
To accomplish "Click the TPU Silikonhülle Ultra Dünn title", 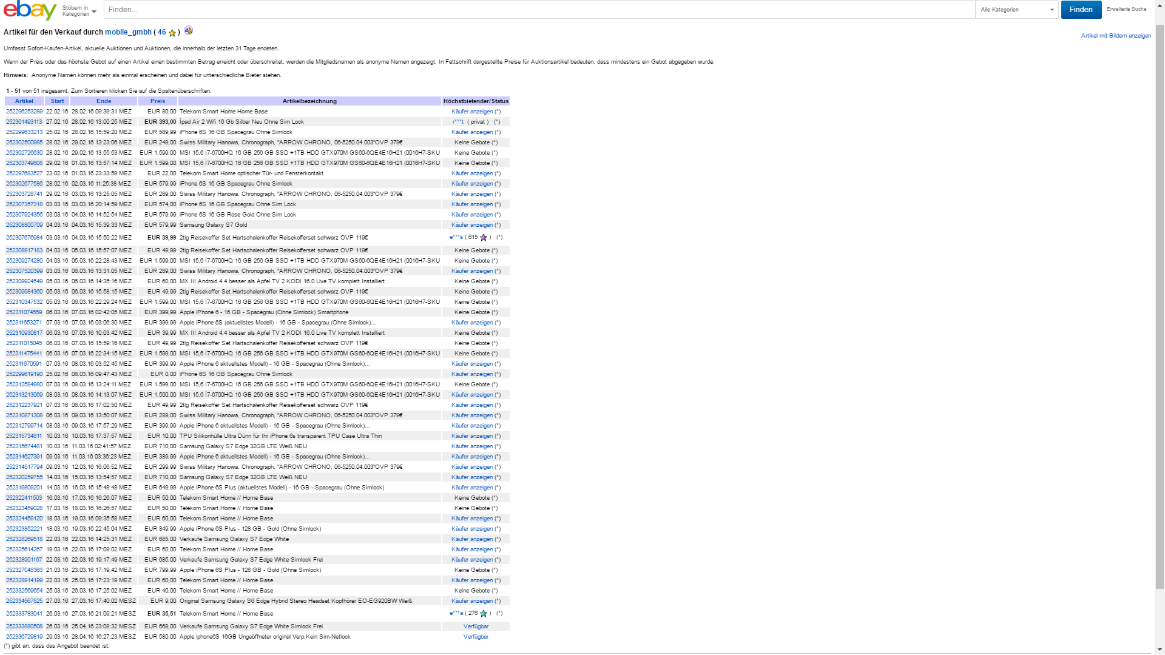I will [280, 436].
